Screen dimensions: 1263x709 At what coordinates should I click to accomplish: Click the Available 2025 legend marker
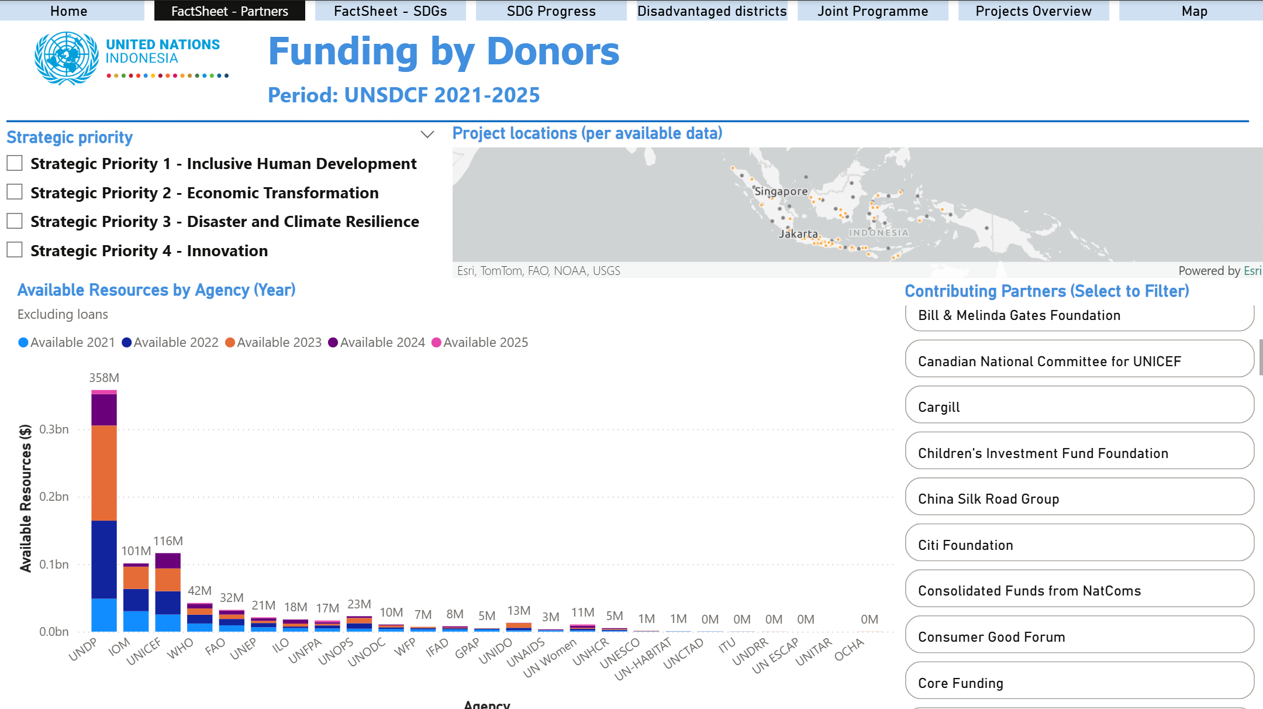436,343
